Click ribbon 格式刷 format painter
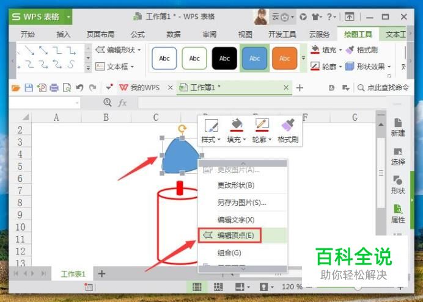The image size is (423, 302). coord(361,50)
